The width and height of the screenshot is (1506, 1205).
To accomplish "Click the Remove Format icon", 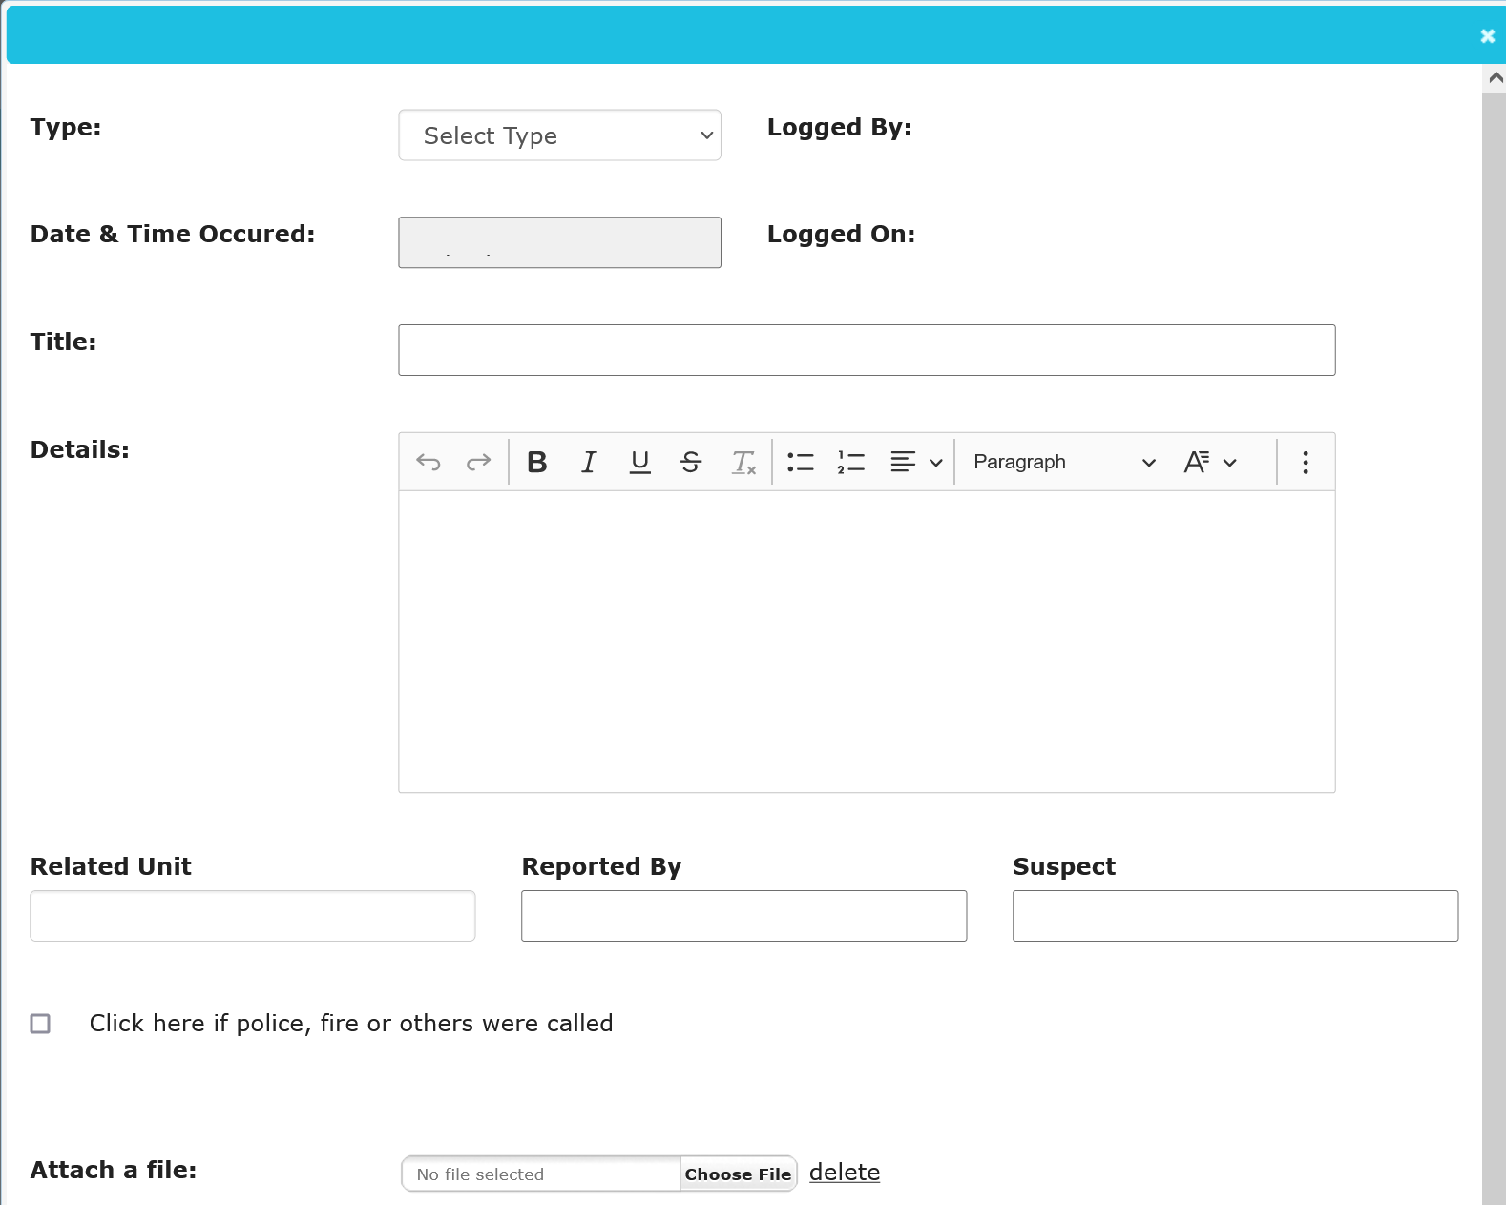I will pos(743,463).
